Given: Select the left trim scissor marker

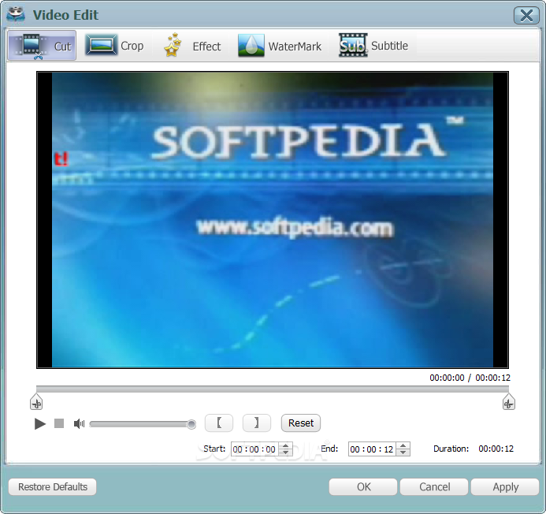Looking at the screenshot, I should pos(36,402).
